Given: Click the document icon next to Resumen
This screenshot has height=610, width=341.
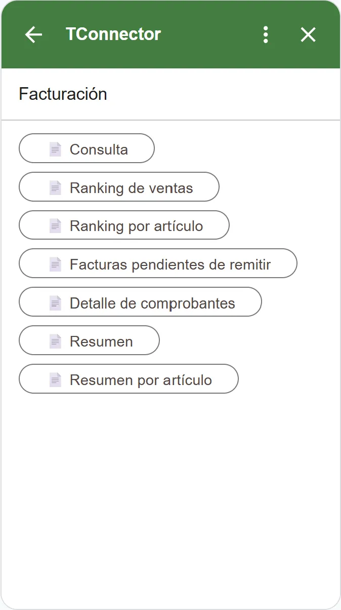Looking at the screenshot, I should coord(56,340).
